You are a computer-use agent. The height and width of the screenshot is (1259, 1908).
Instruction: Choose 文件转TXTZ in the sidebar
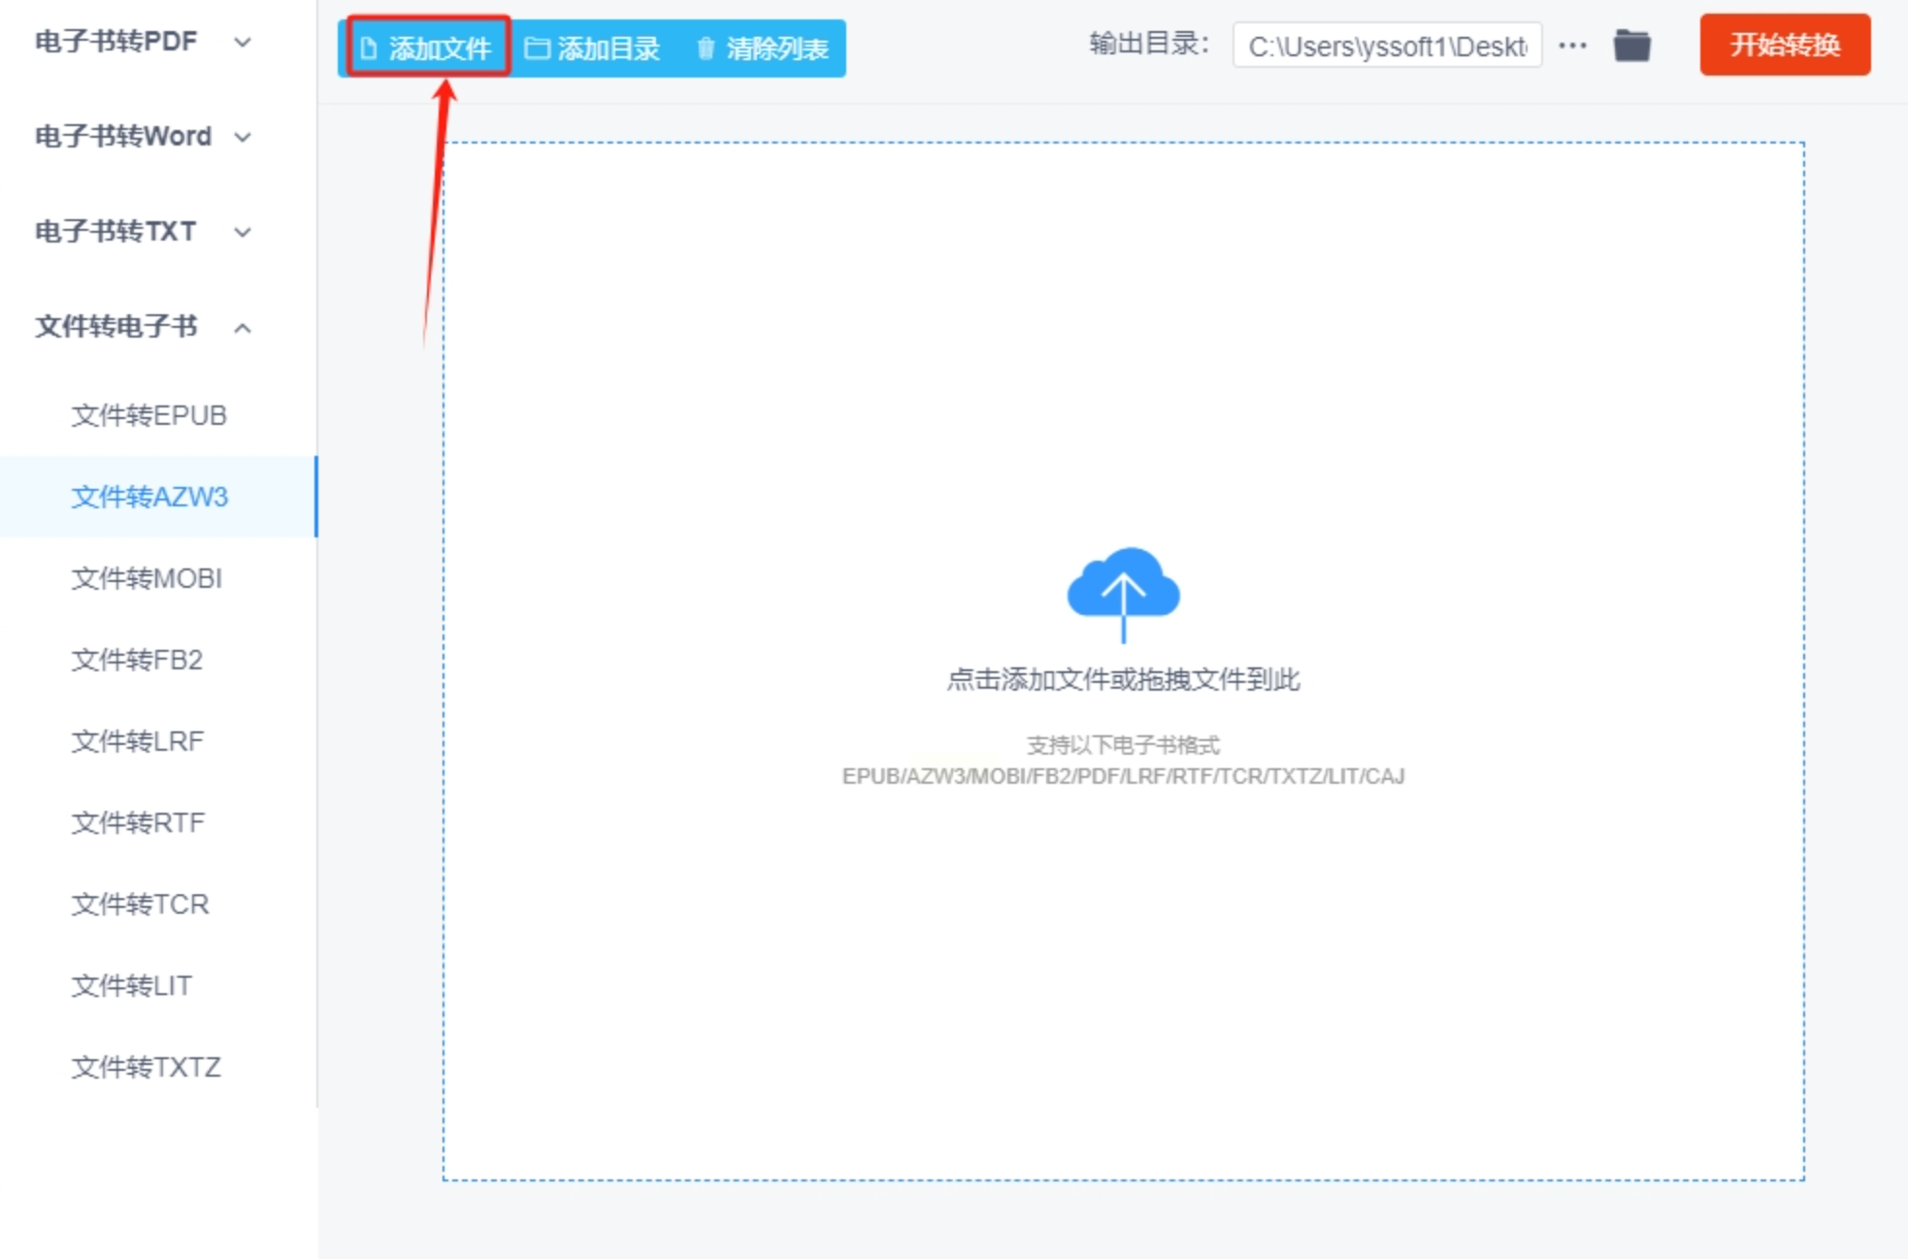pyautogui.click(x=146, y=1067)
